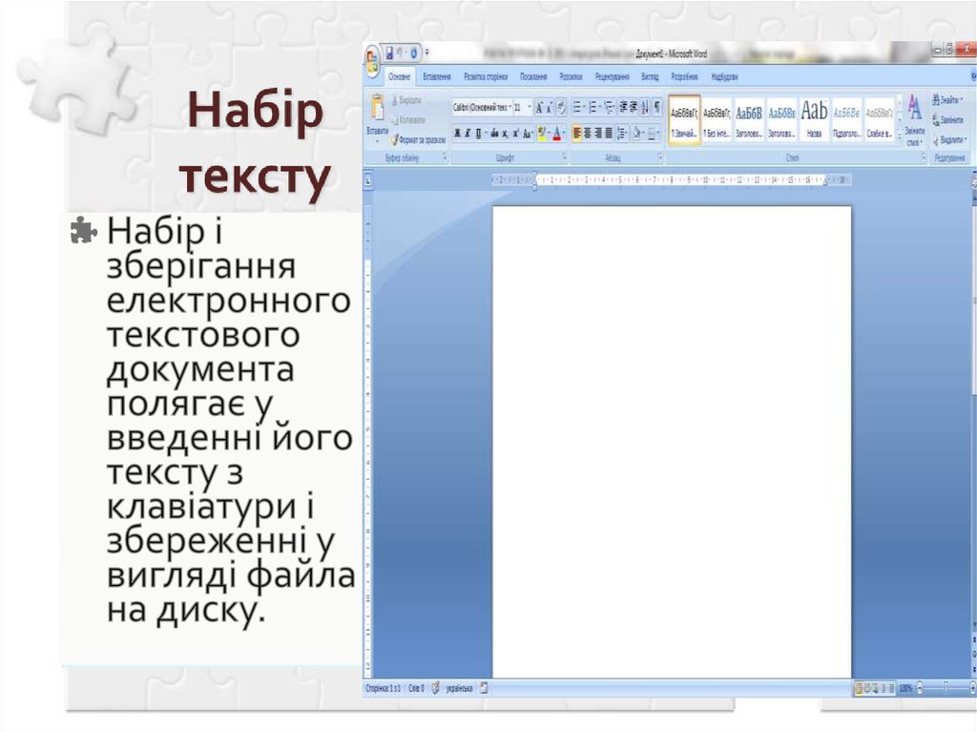The height and width of the screenshot is (732, 977).
Task: Switch to the Вставлення ribbon tab
Action: tap(438, 75)
